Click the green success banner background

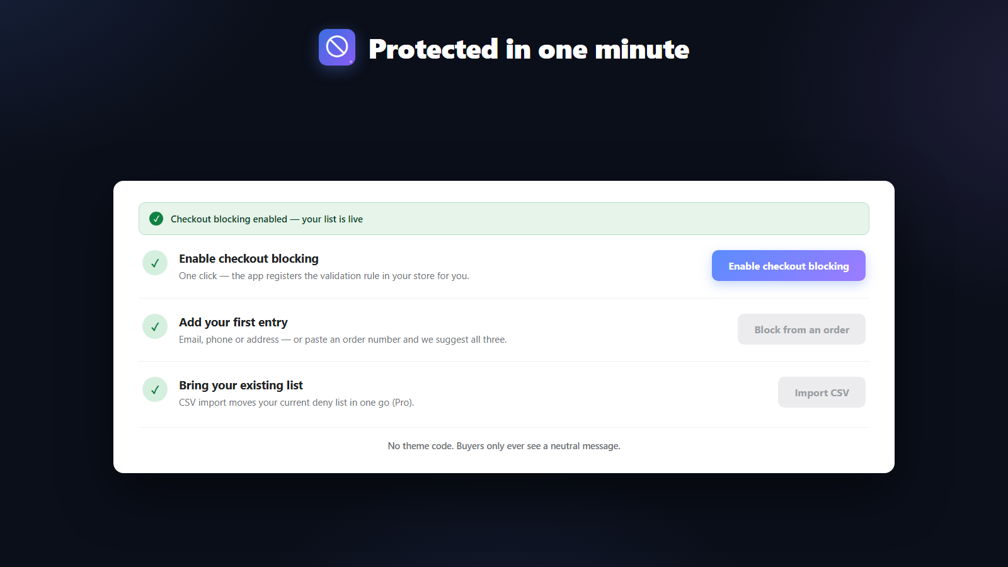click(x=504, y=219)
